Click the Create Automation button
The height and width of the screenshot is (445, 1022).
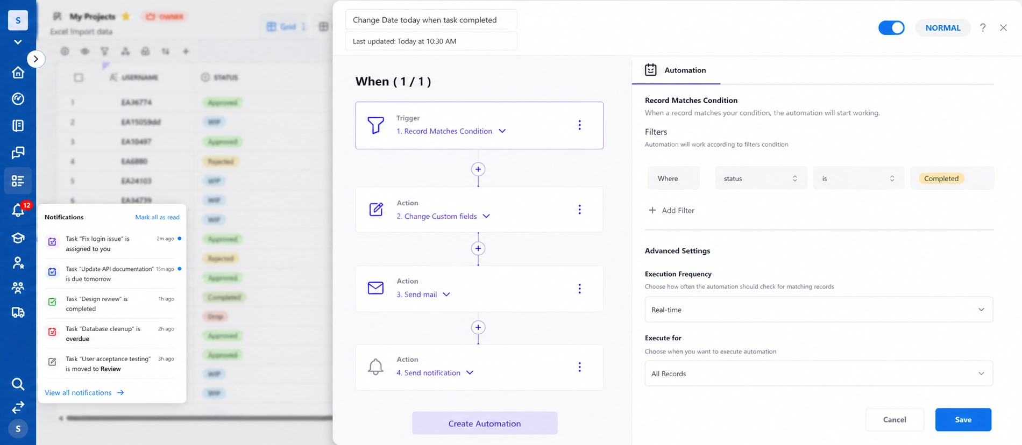point(485,424)
